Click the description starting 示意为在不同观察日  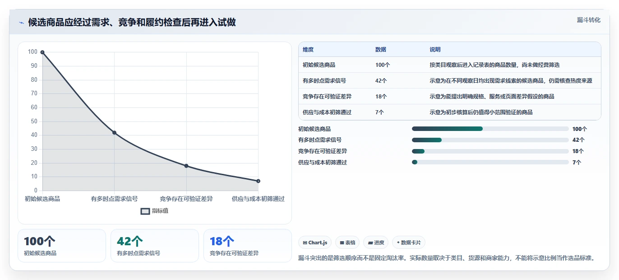pyautogui.click(x=511, y=81)
